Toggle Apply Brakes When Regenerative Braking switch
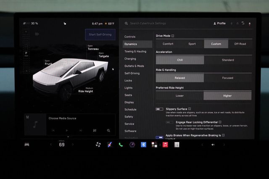This screenshot has height=179, width=269. 159,137
